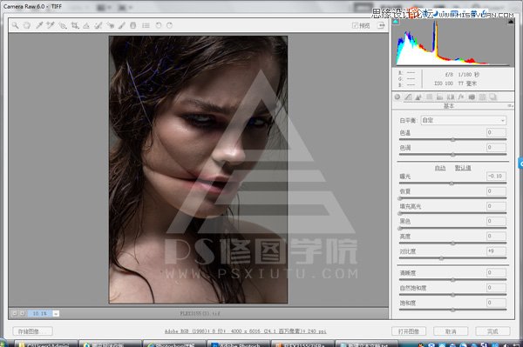Viewport: 523px width, 347px height.
Task: Select the White Balance eyedropper tool
Action: 39,25
